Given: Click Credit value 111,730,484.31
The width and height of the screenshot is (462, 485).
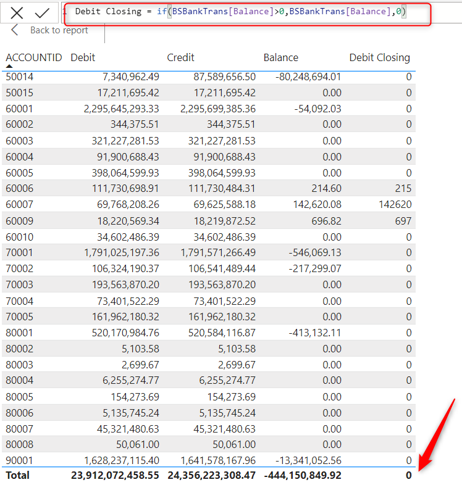Looking at the screenshot, I should tap(222, 188).
